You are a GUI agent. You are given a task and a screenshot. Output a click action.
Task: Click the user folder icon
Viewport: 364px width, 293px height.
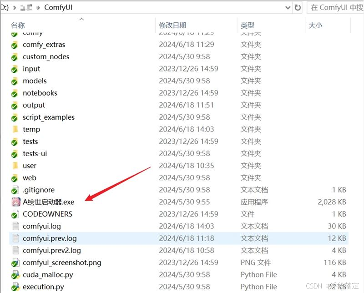[15, 166]
